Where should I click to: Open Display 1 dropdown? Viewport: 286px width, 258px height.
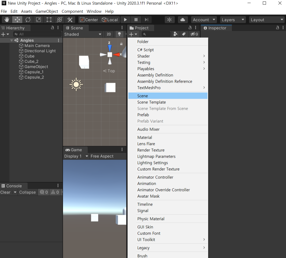76,156
